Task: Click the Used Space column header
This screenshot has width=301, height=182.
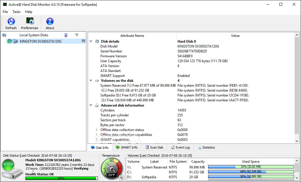Action: (x=251, y=162)
